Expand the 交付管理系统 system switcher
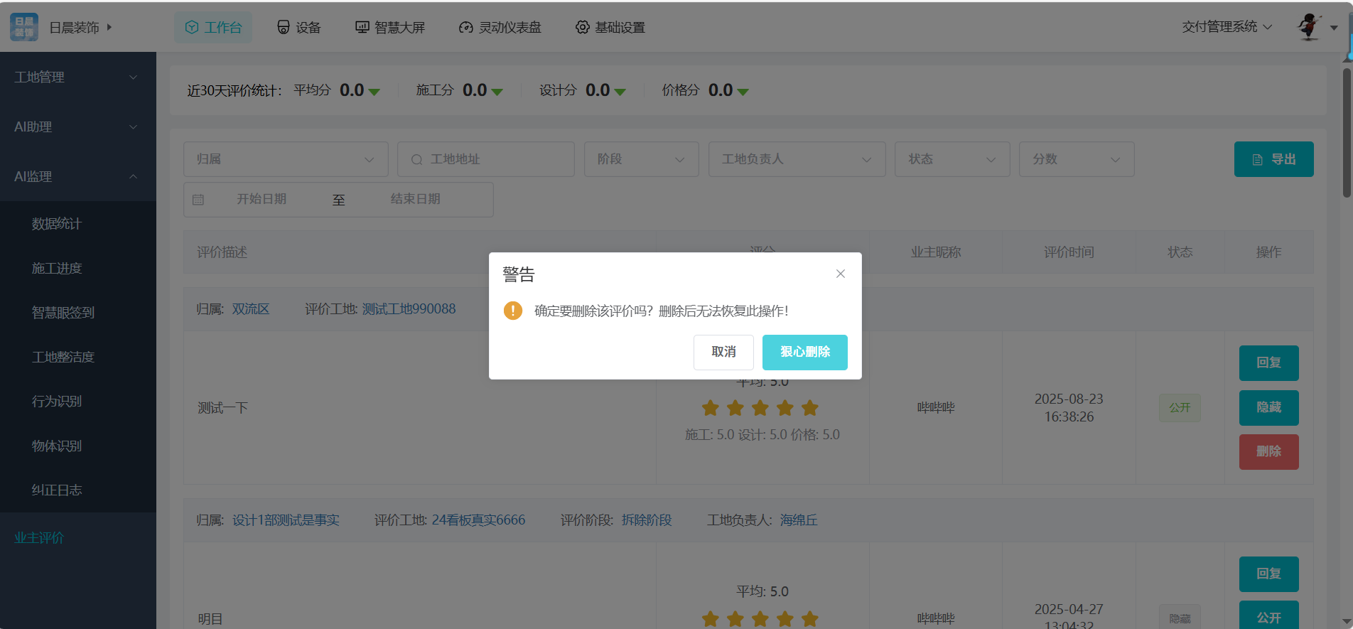The height and width of the screenshot is (629, 1353). click(1227, 27)
